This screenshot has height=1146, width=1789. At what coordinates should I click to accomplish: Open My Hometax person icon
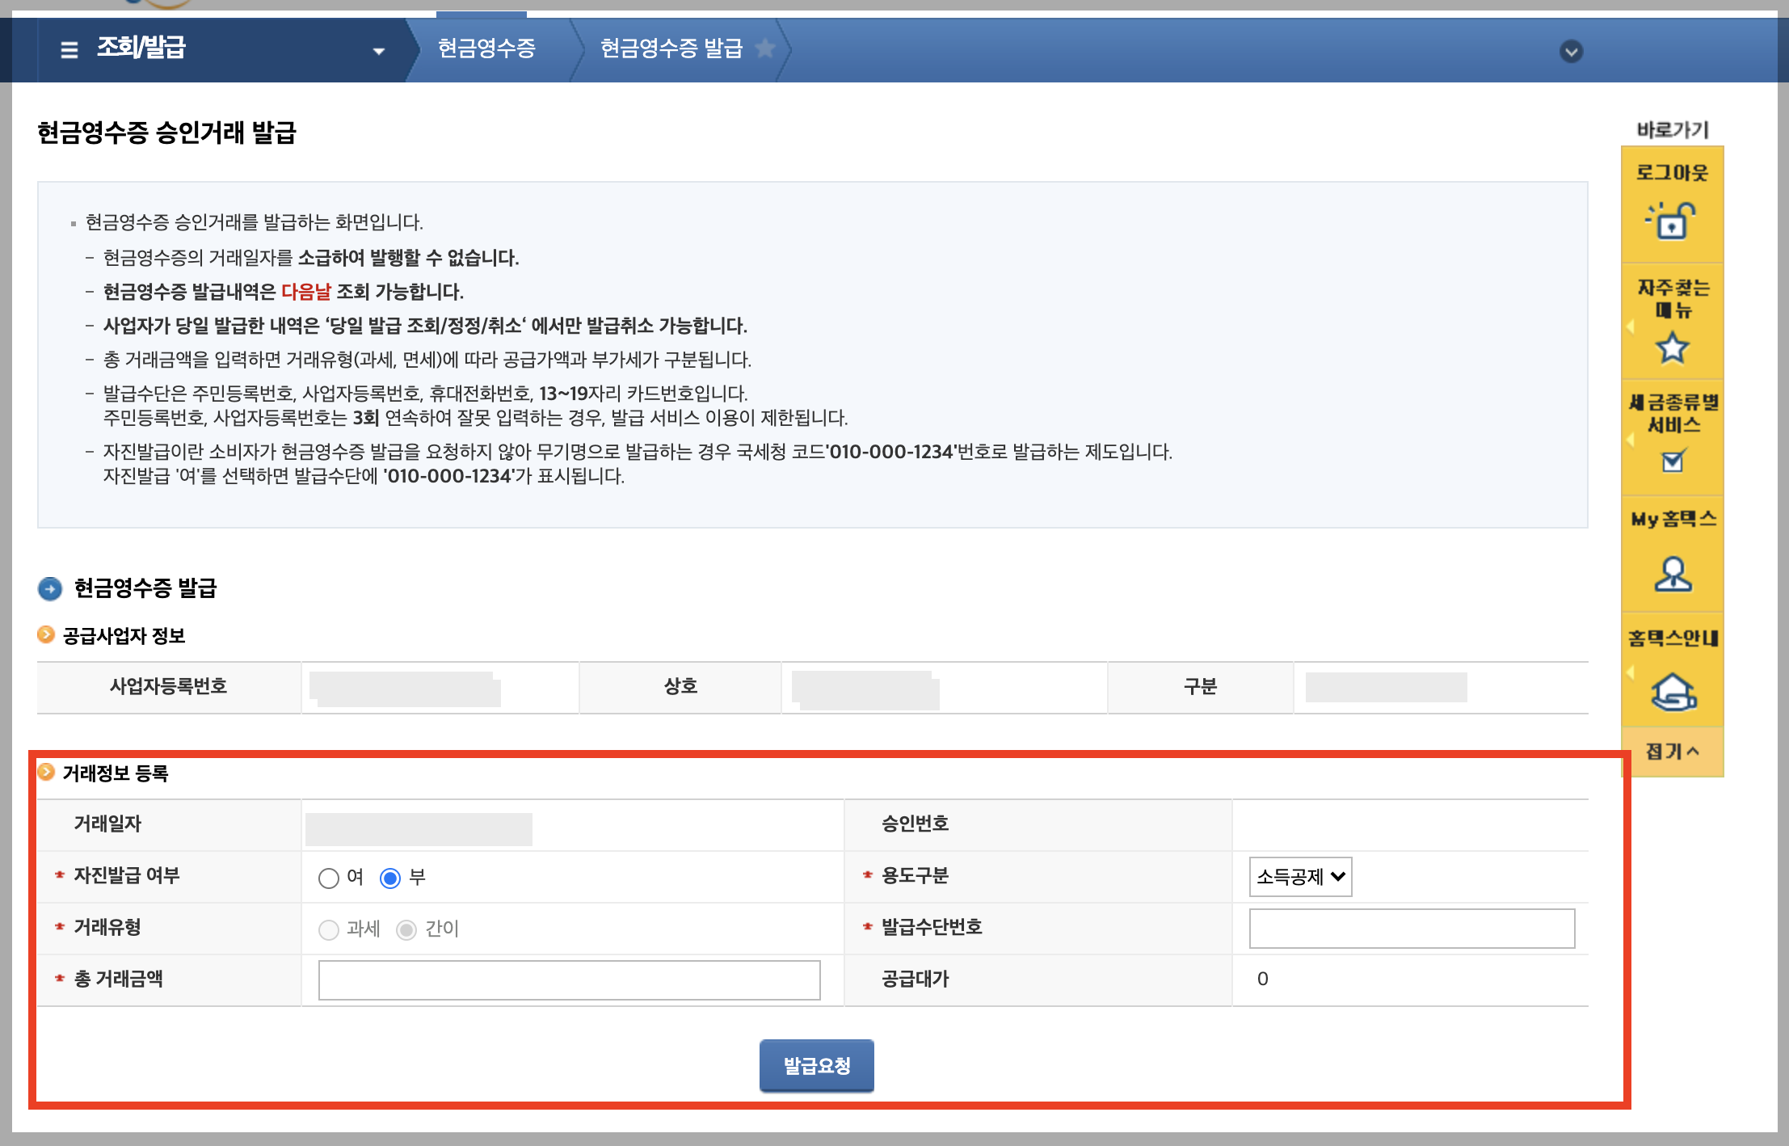tap(1672, 575)
